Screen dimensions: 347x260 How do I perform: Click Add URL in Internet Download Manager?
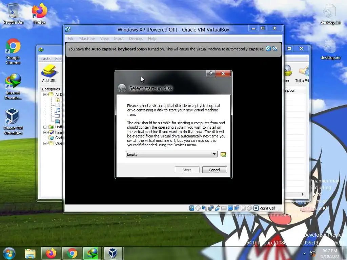click(49, 73)
